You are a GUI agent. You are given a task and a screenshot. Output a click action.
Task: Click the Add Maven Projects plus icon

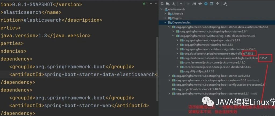click(x=181, y=4)
